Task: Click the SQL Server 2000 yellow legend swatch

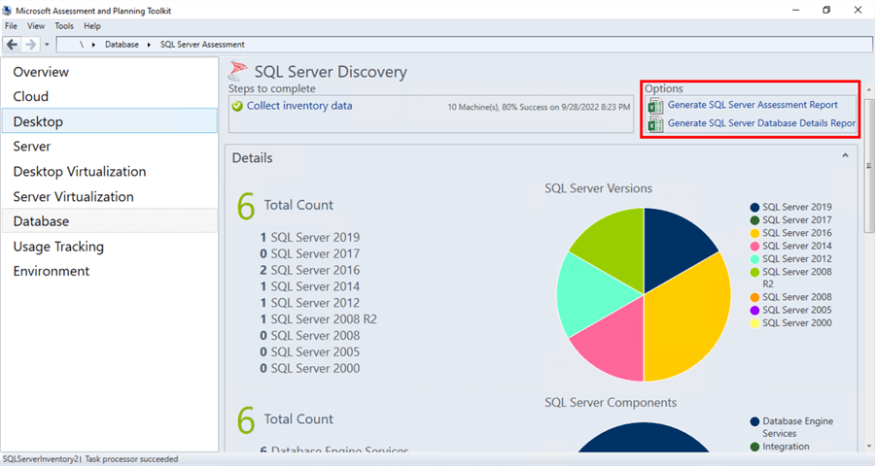Action: pyautogui.click(x=754, y=323)
